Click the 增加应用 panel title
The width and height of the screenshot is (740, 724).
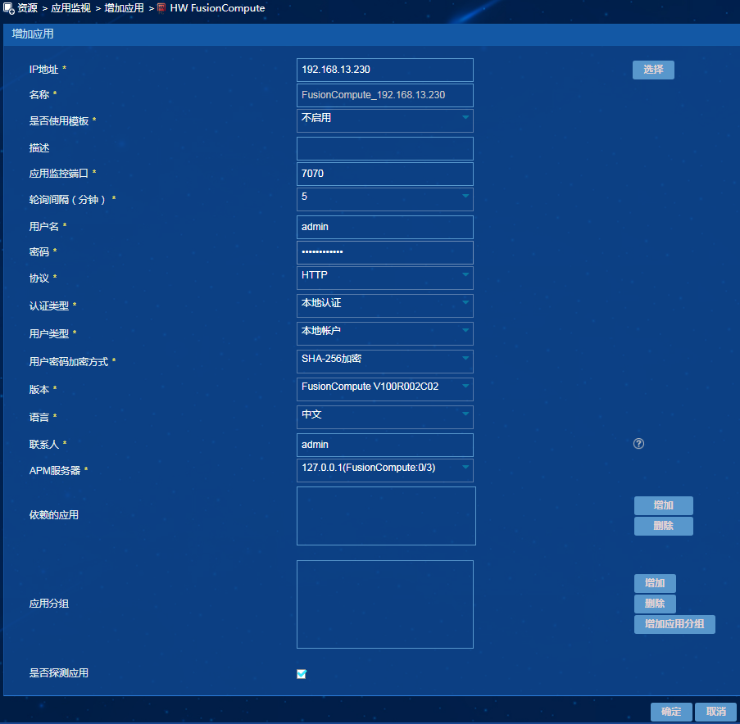[x=33, y=34]
